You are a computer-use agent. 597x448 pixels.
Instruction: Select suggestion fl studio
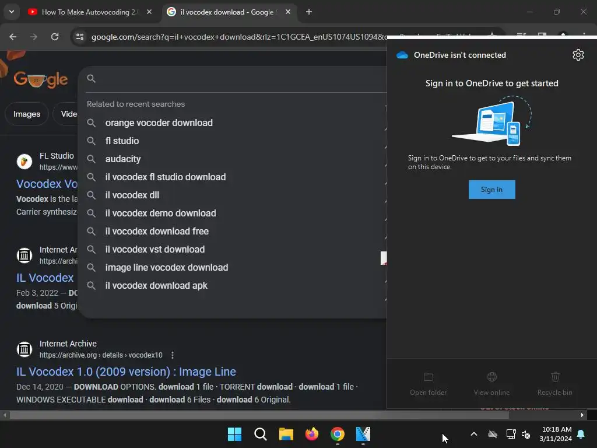click(x=122, y=141)
